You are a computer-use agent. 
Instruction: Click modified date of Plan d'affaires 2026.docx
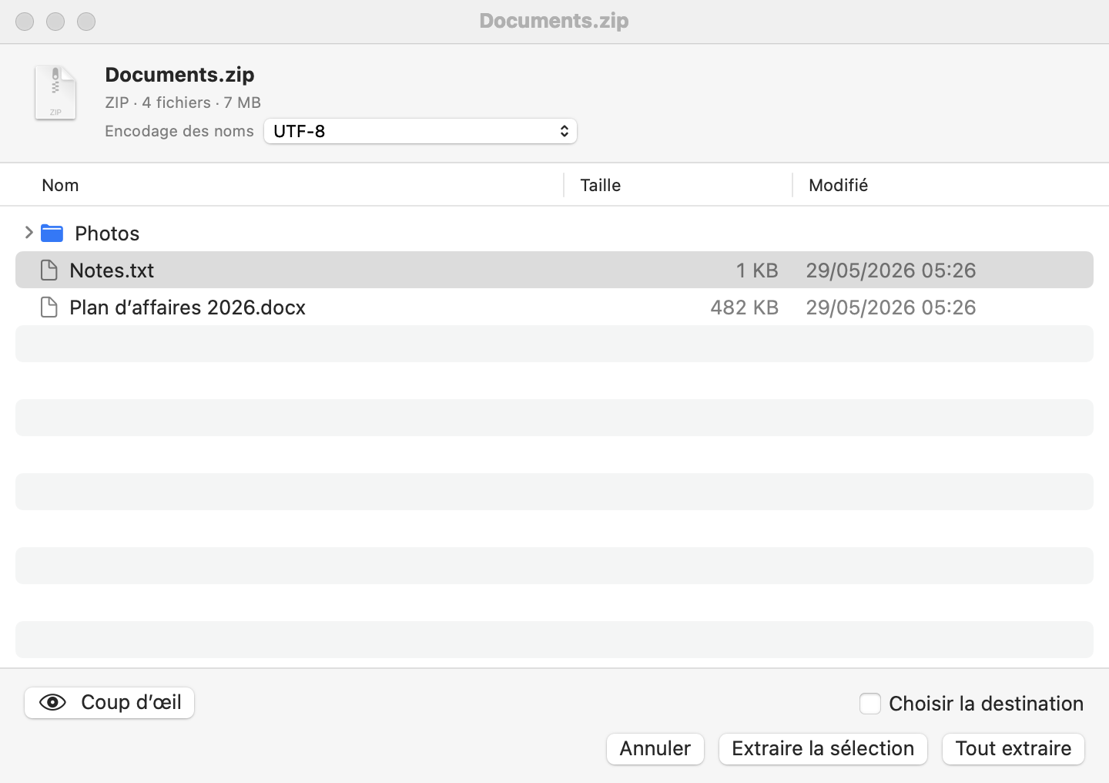[891, 307]
